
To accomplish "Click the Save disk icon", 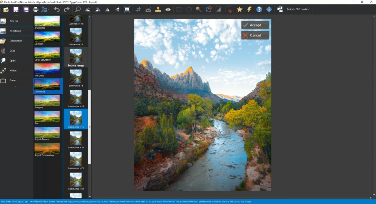I will coord(16,9).
